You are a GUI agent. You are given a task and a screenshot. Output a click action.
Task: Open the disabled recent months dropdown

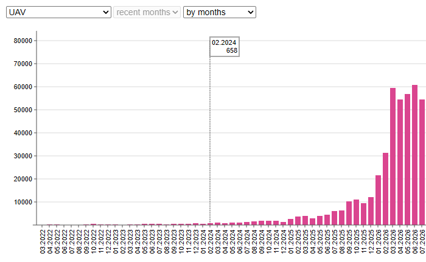click(147, 12)
